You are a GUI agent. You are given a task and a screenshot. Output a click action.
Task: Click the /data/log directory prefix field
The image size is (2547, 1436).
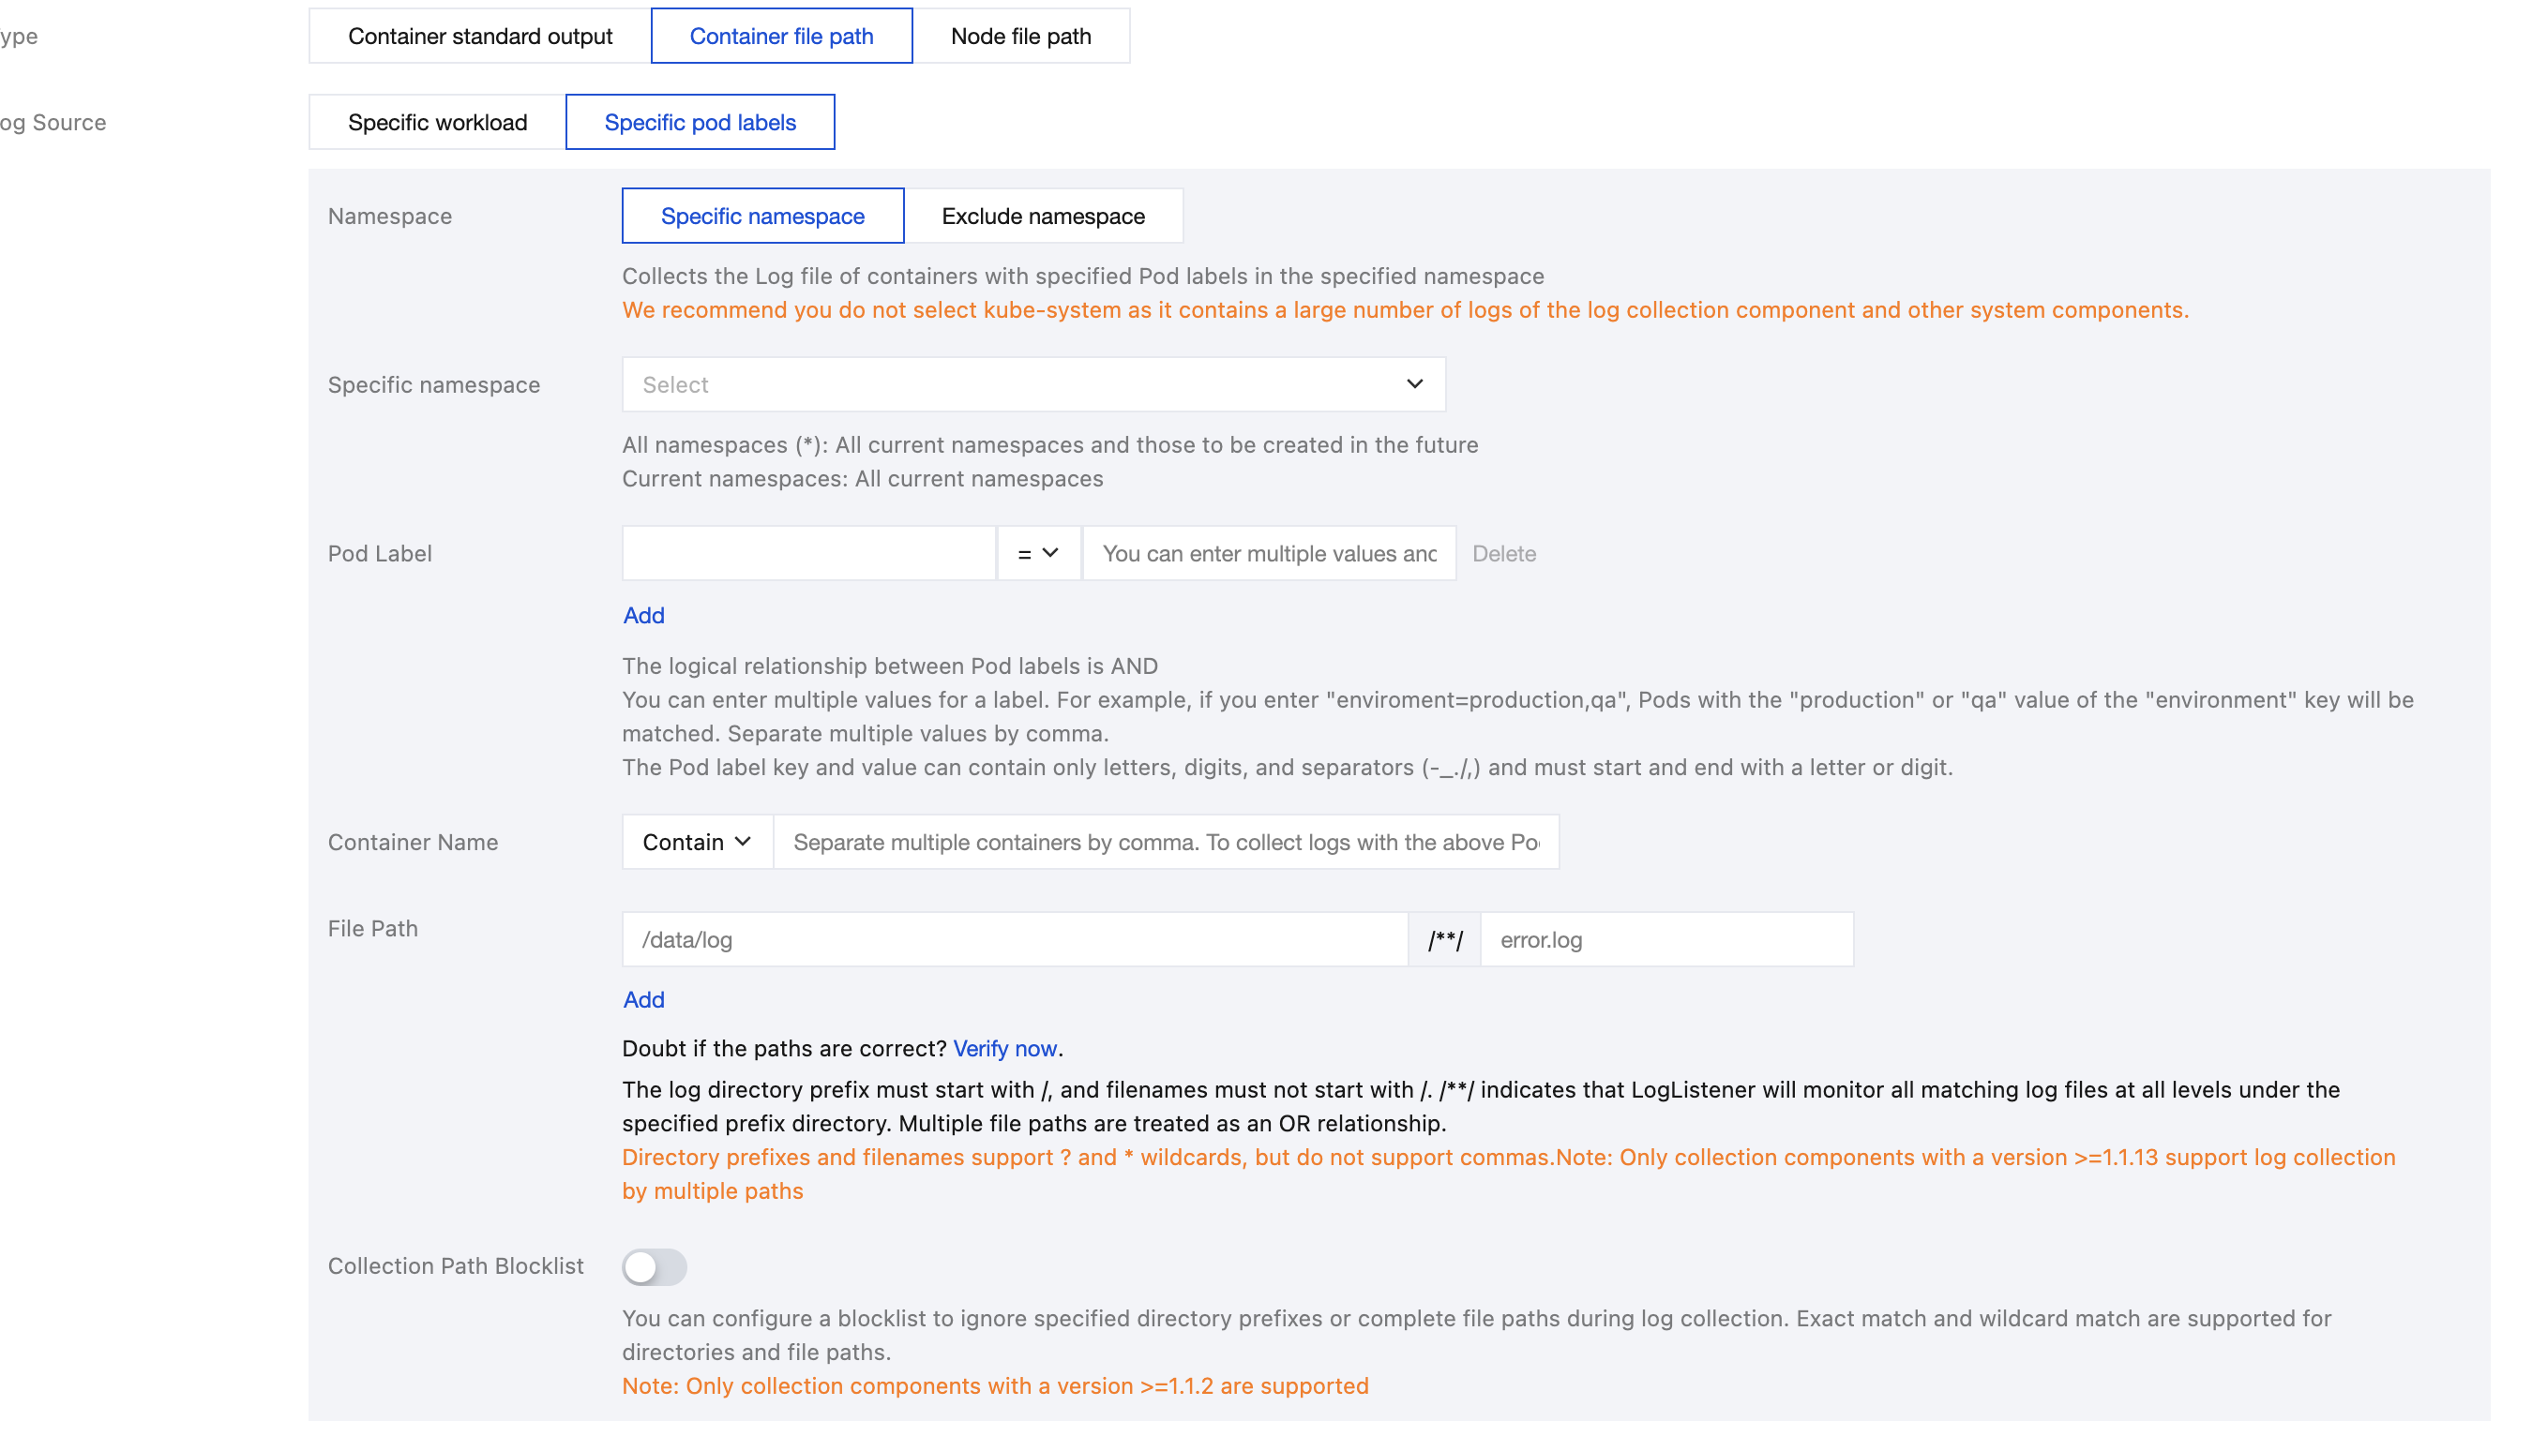(x=1014, y=940)
